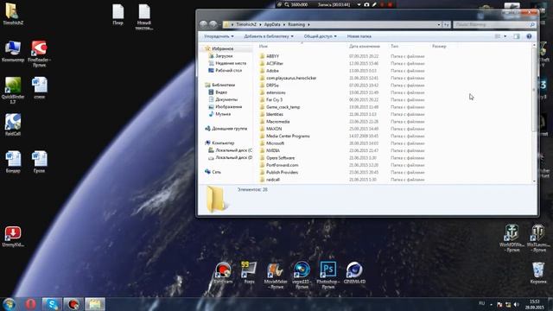Click the Explorer folder button in the taskbar
The height and width of the screenshot is (311, 553).
pos(94,304)
